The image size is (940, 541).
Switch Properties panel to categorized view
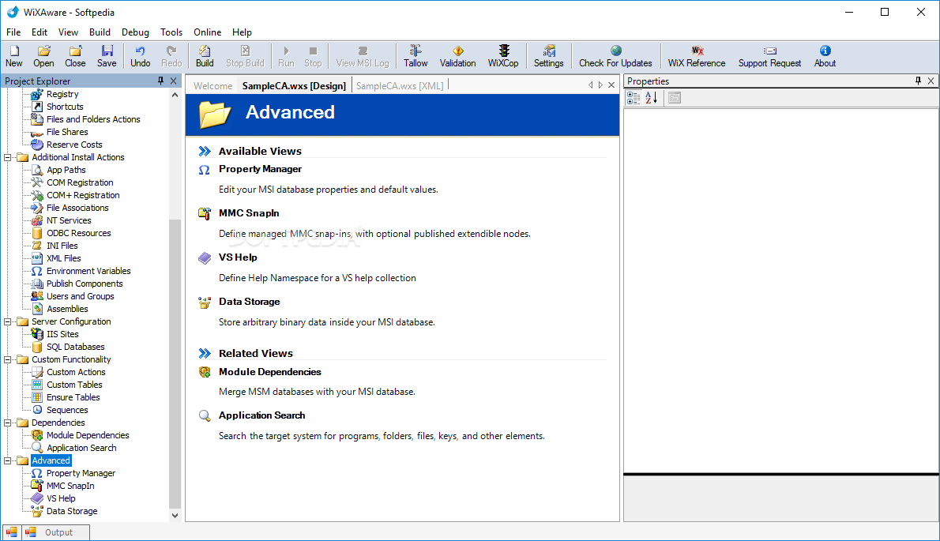coord(633,98)
